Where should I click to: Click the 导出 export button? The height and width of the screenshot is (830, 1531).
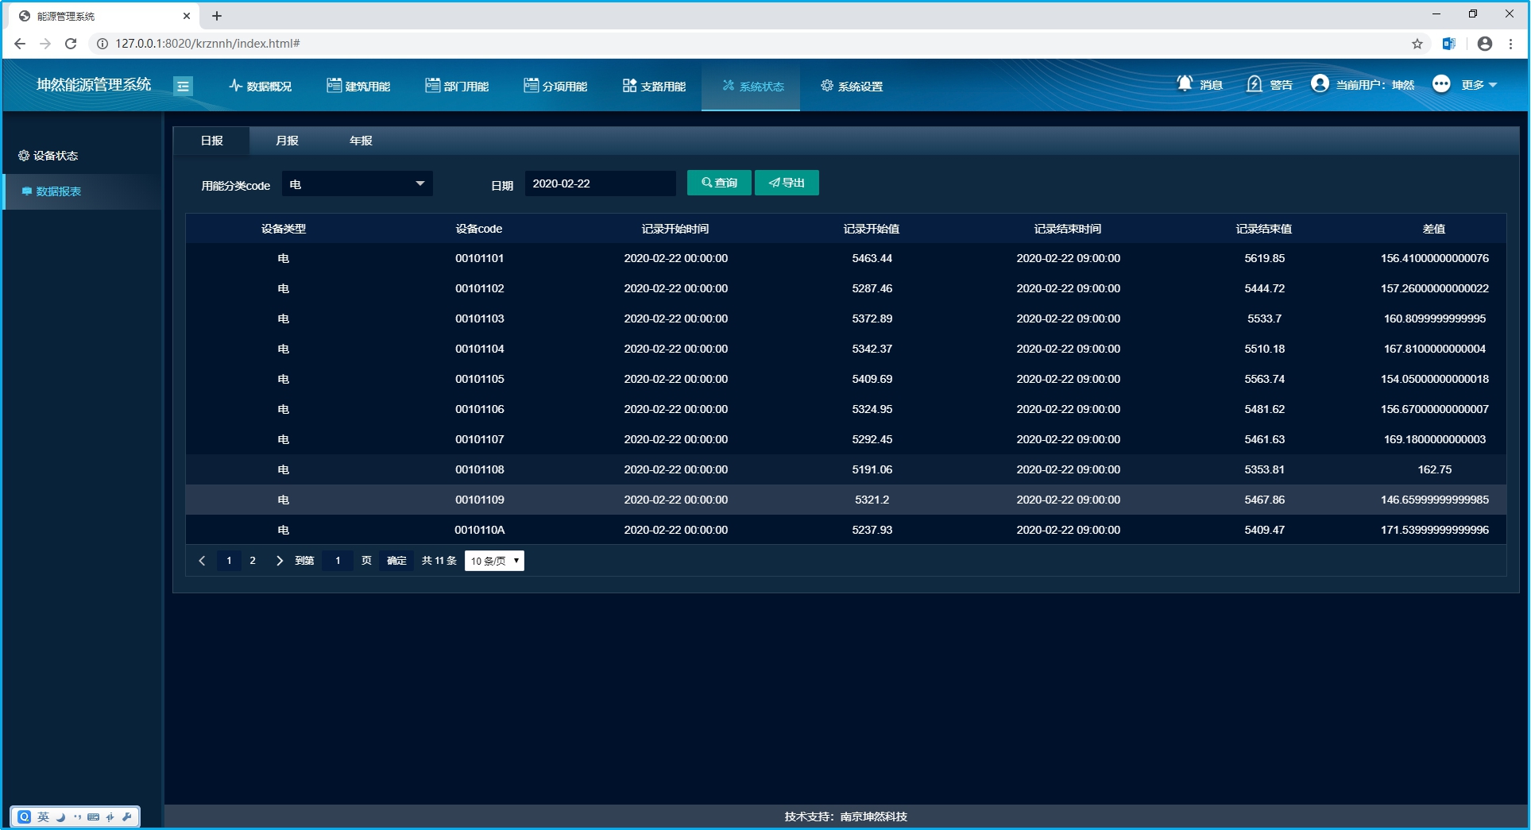pyautogui.click(x=787, y=183)
